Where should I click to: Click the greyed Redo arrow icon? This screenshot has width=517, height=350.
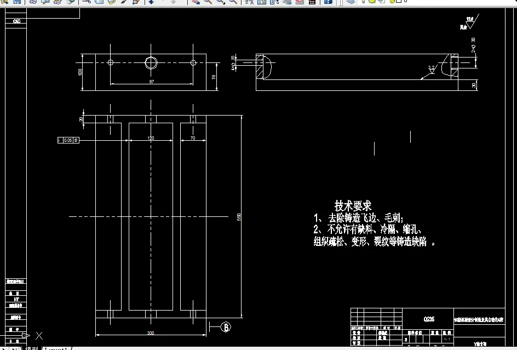tap(174, 2)
